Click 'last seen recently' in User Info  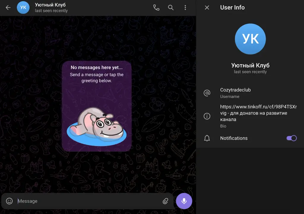[250, 72]
